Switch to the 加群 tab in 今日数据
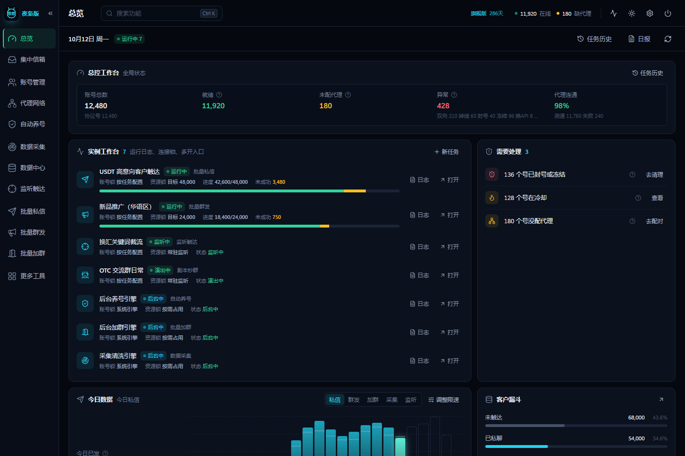 pyautogui.click(x=373, y=400)
